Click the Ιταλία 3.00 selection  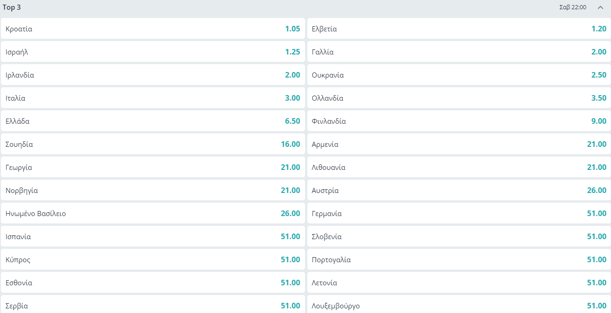tap(153, 98)
